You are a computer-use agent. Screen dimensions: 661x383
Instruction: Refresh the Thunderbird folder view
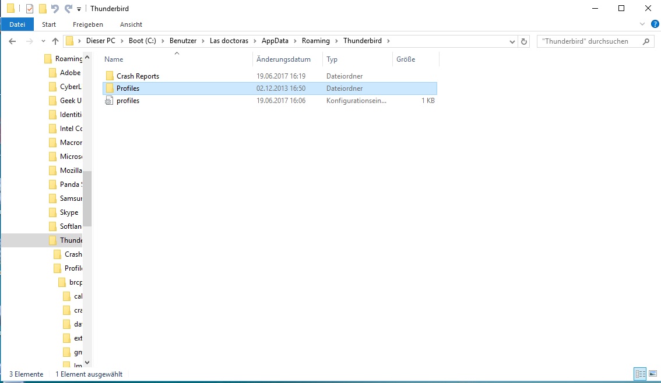524,41
